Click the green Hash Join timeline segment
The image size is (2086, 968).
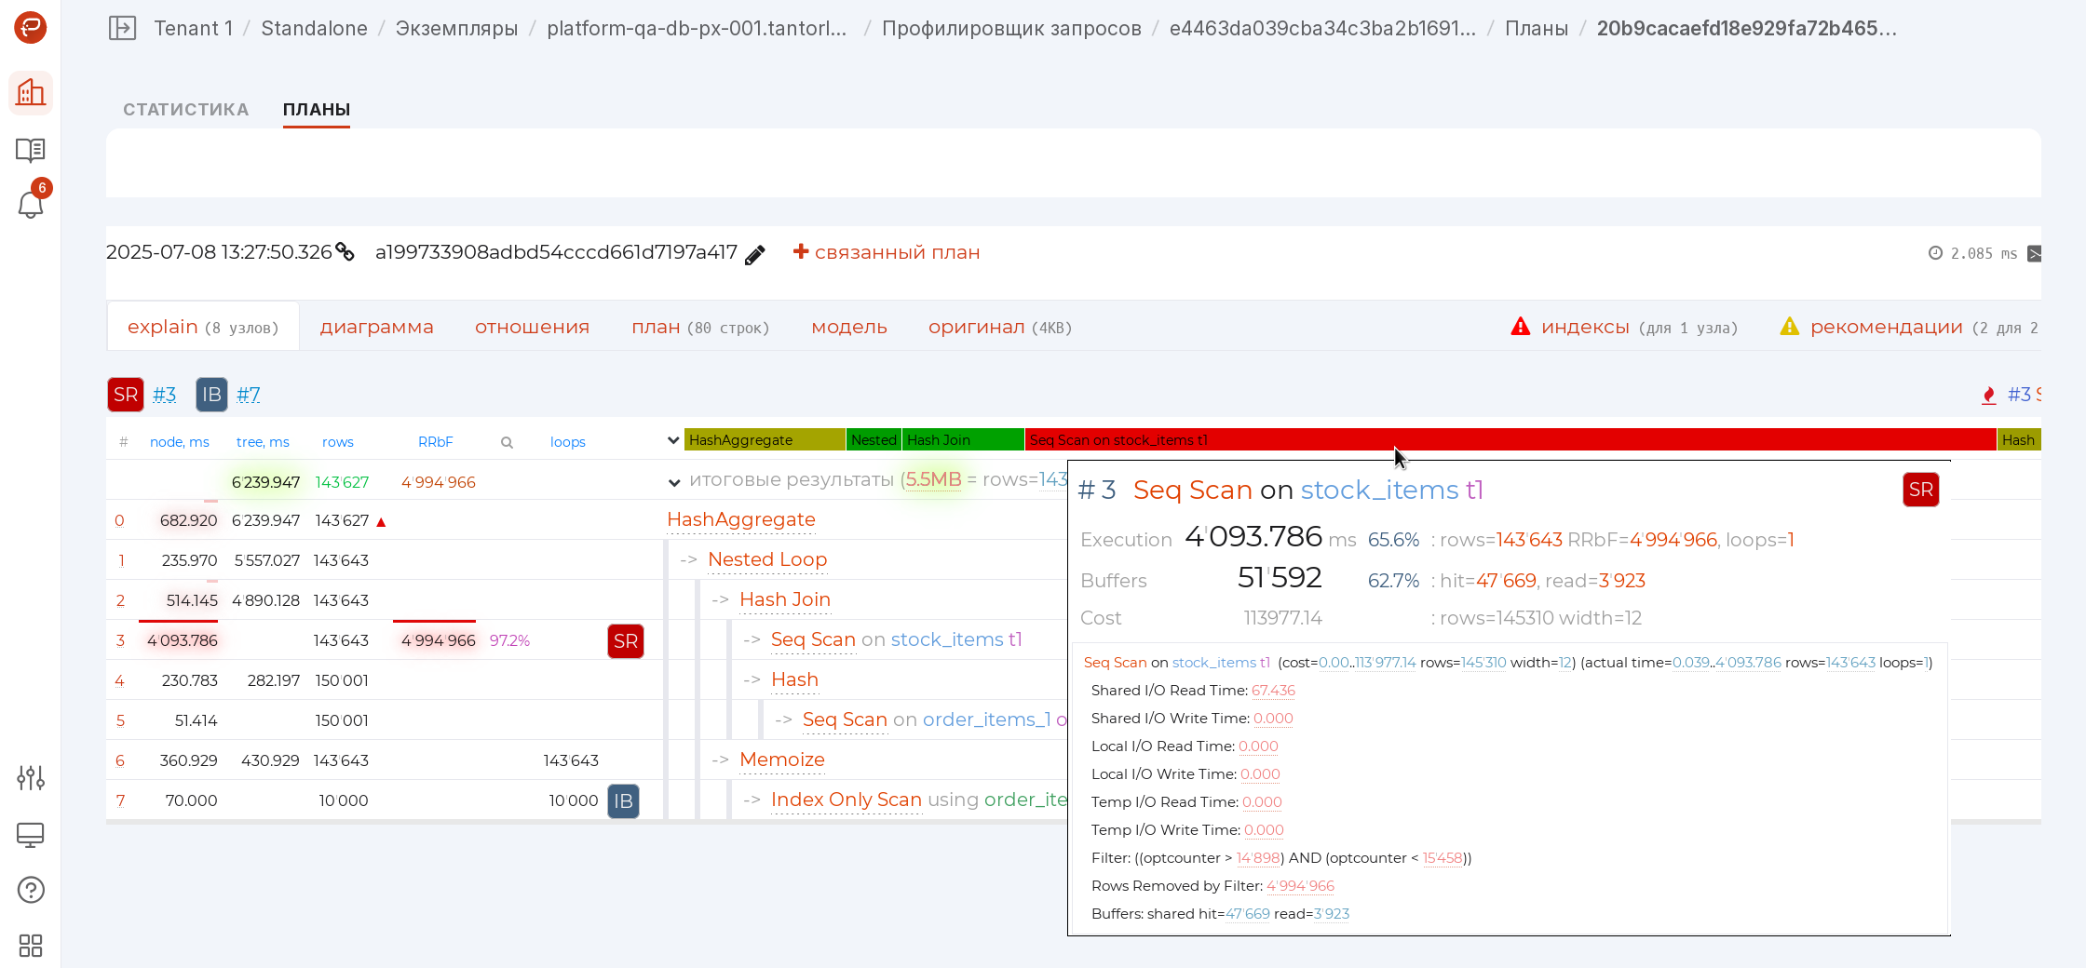(x=962, y=440)
